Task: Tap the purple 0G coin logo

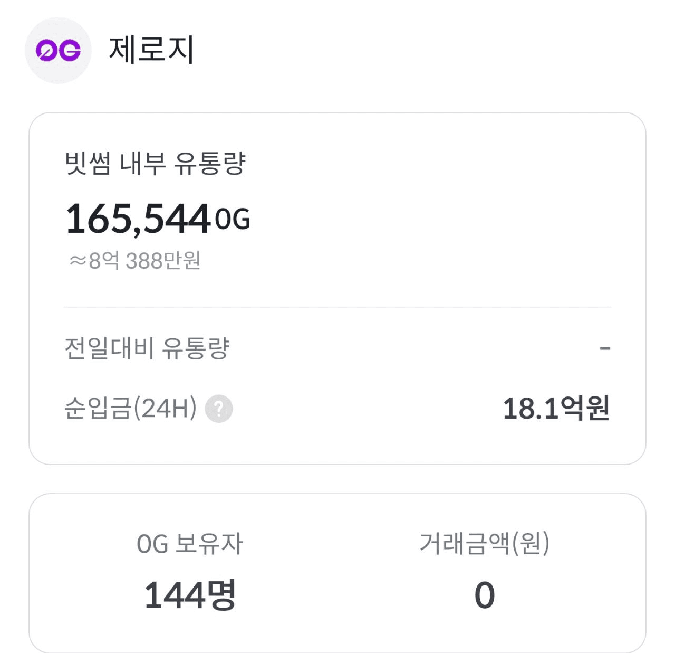Action: pyautogui.click(x=58, y=51)
